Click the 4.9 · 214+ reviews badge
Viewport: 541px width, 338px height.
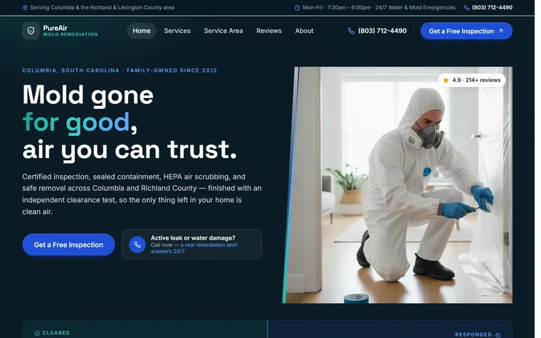point(472,80)
